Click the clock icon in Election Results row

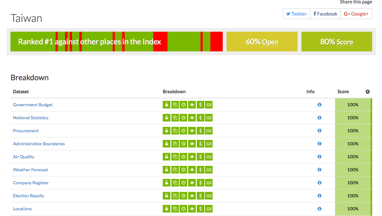[183, 196]
